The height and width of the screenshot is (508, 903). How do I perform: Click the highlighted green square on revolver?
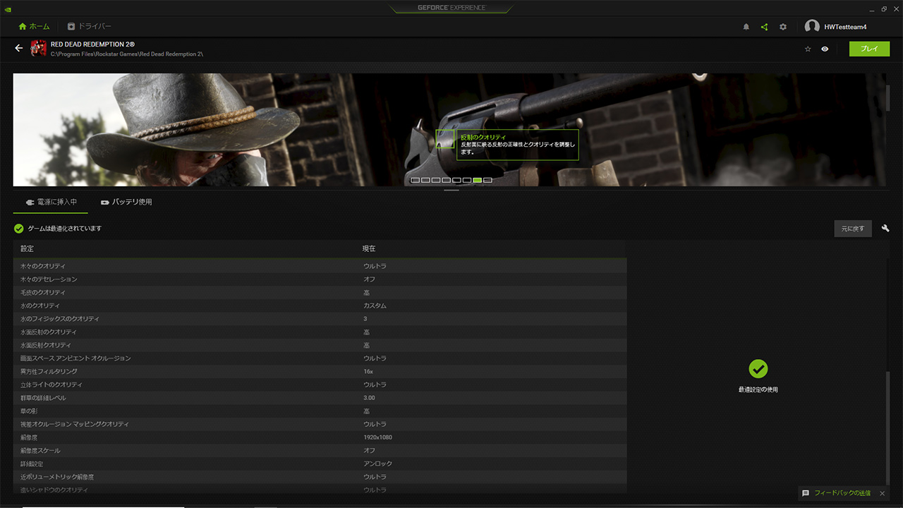click(445, 139)
